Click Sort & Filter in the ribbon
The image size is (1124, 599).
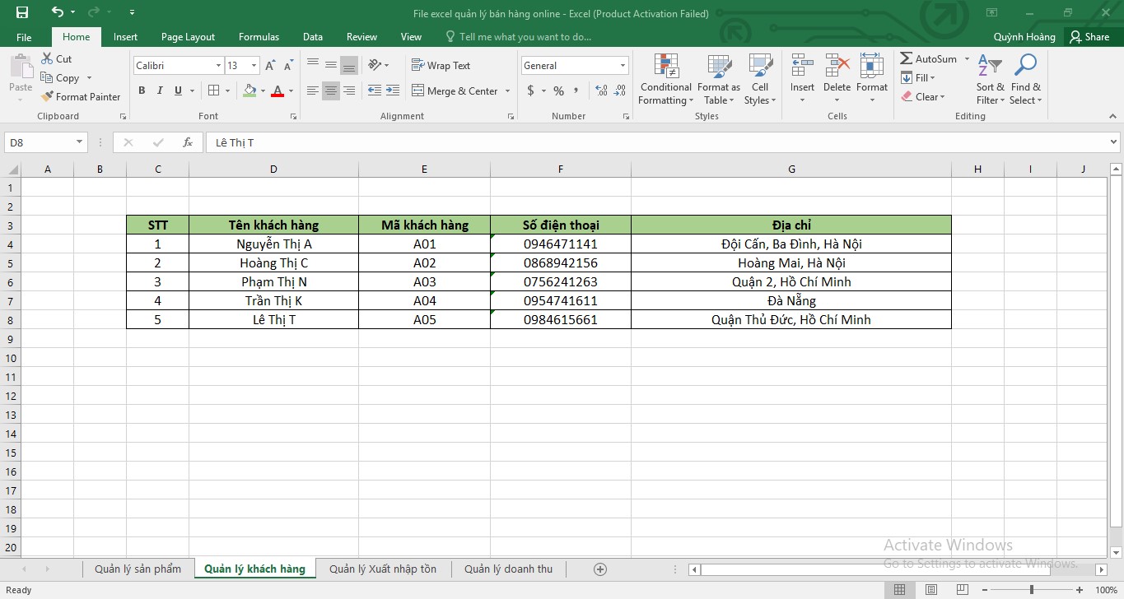coord(989,78)
